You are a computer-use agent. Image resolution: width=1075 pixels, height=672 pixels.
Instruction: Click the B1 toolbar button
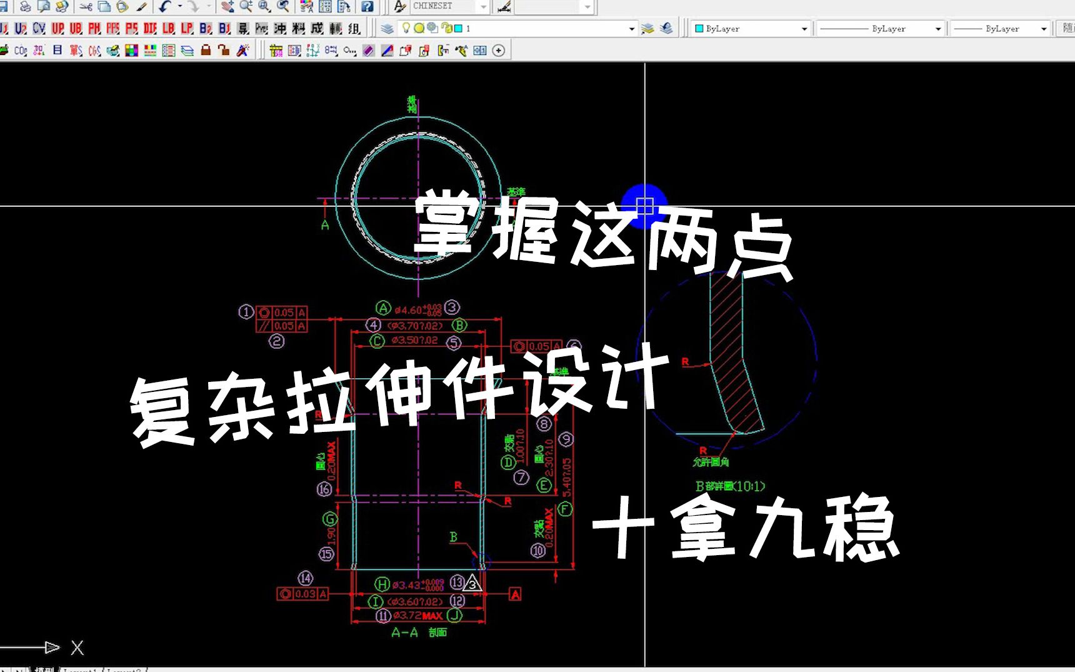(224, 29)
